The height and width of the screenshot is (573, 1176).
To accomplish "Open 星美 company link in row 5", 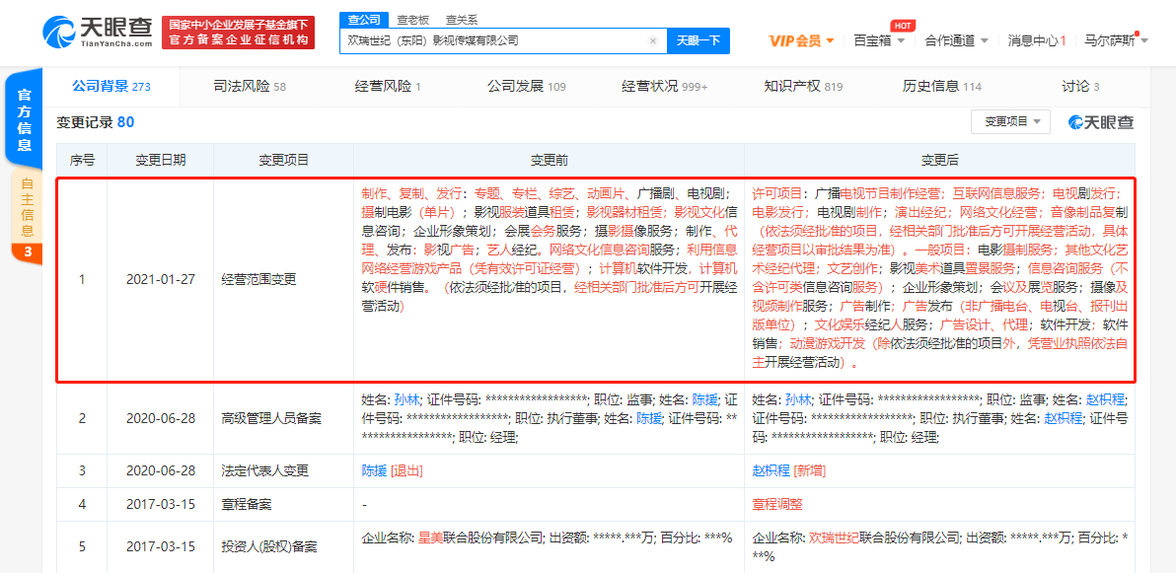I will pyautogui.click(x=432, y=537).
